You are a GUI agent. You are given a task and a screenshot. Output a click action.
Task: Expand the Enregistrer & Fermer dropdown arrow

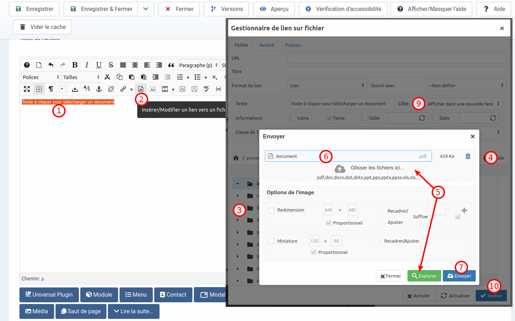tap(146, 9)
